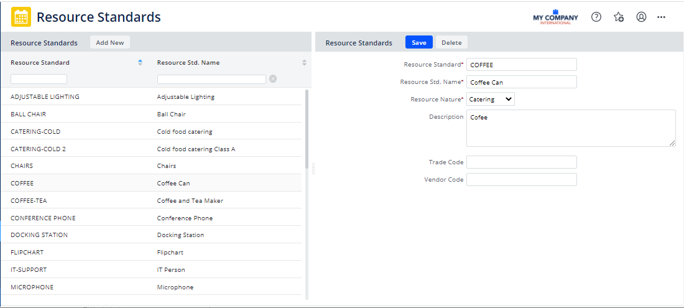Sort by Resource Std. Name column arrows
The image size is (684, 308).
(x=304, y=62)
